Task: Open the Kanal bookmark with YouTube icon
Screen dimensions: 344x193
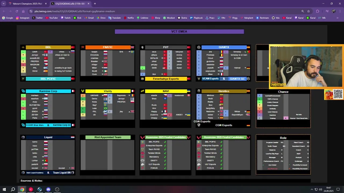Action: click(x=287, y=18)
